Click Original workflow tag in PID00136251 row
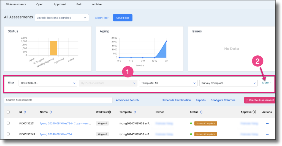The width and height of the screenshot is (282, 146). pyautogui.click(x=102, y=123)
